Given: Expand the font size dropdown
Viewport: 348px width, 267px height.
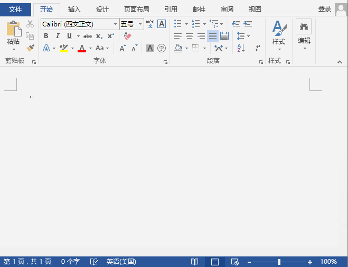Looking at the screenshot, I should tap(140, 24).
